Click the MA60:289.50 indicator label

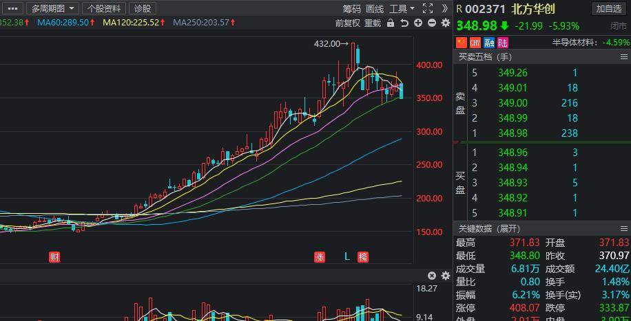pyautogui.click(x=66, y=23)
